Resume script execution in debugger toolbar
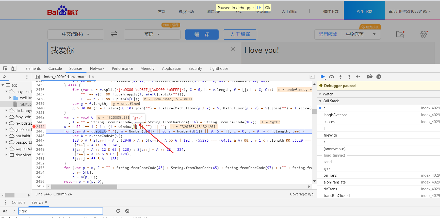440x218 pixels. pos(322,77)
